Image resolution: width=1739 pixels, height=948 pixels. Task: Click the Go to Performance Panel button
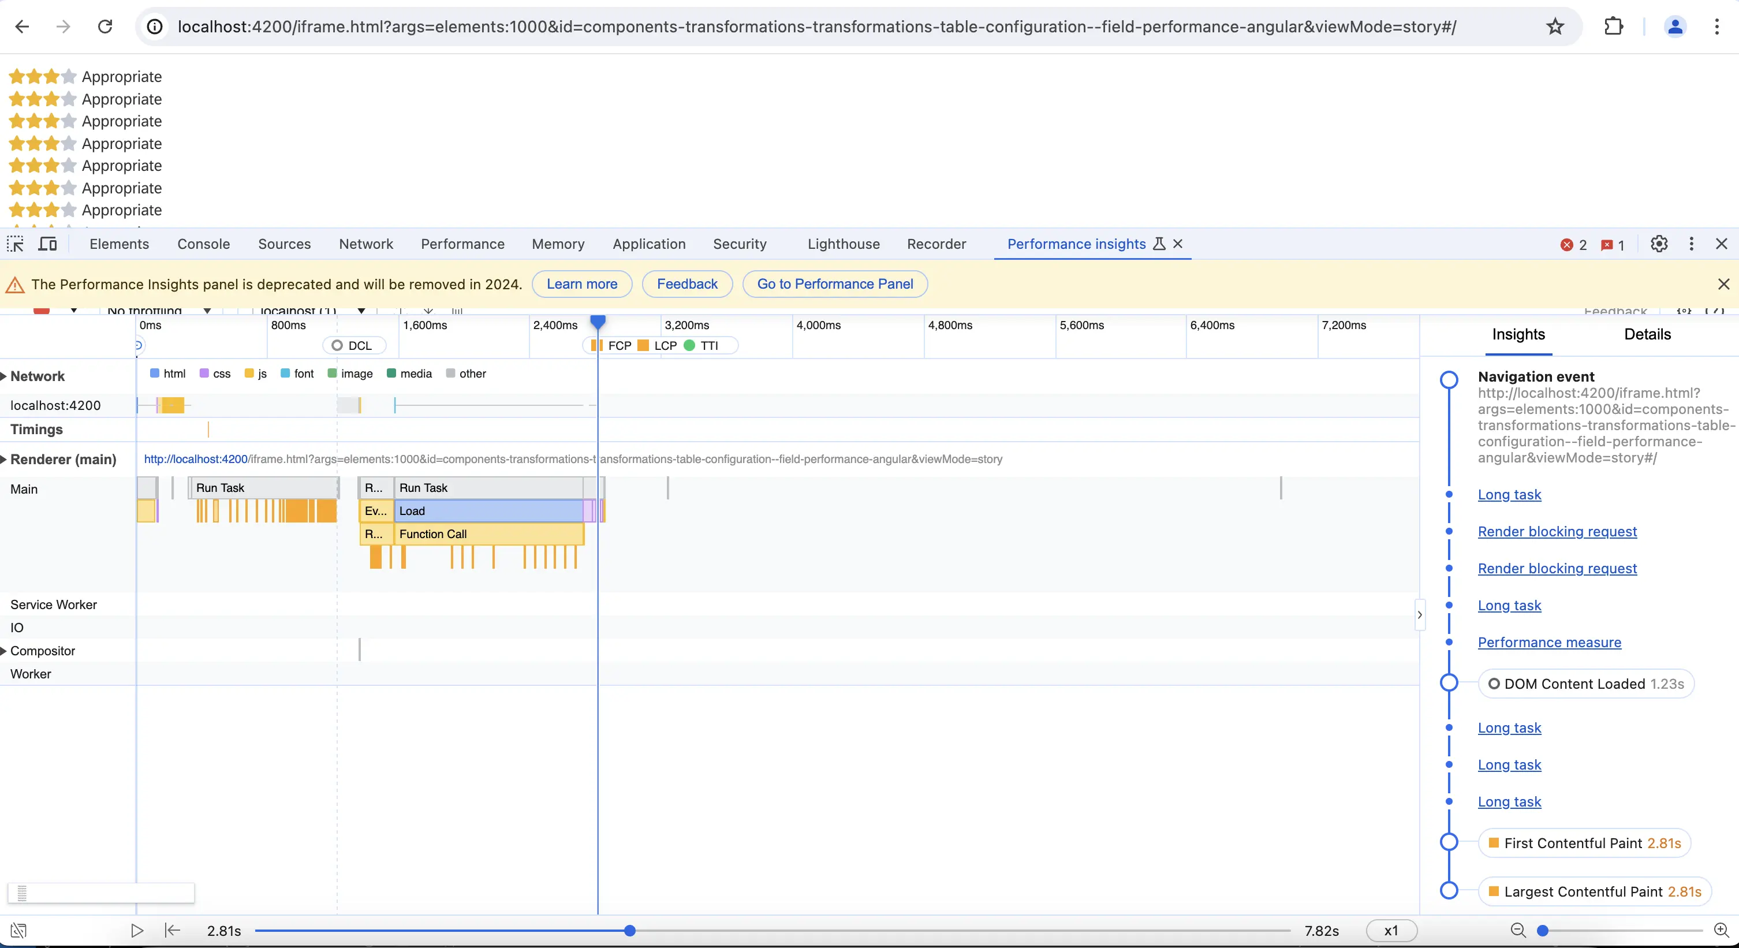tap(835, 283)
